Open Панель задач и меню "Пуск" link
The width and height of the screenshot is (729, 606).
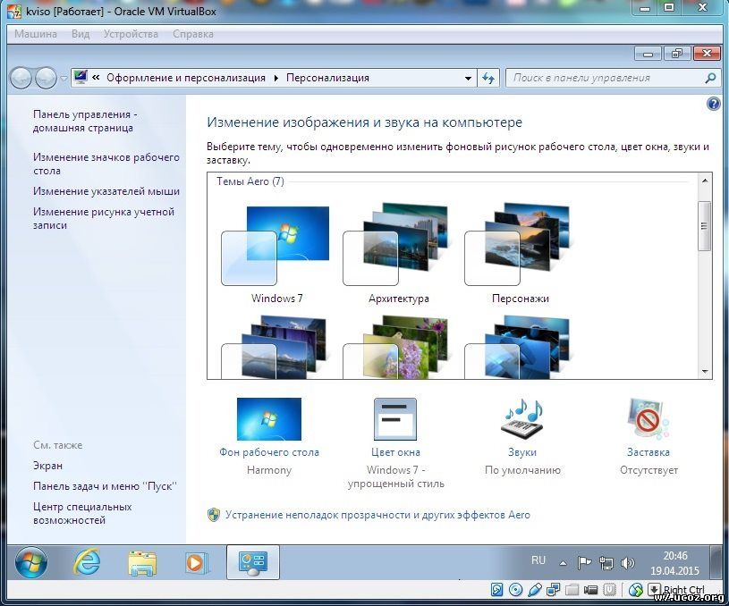pyautogui.click(x=105, y=486)
